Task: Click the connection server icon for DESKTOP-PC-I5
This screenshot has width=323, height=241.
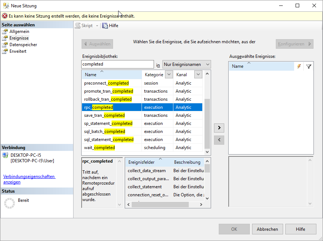Action: [x=5, y=155]
